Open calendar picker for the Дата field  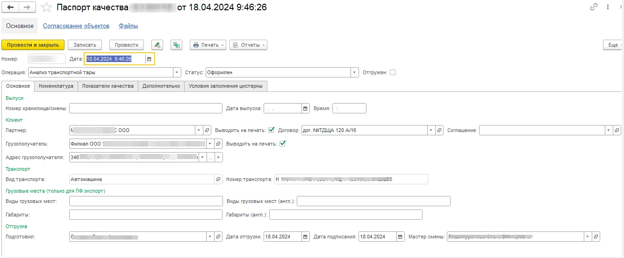tap(149, 59)
